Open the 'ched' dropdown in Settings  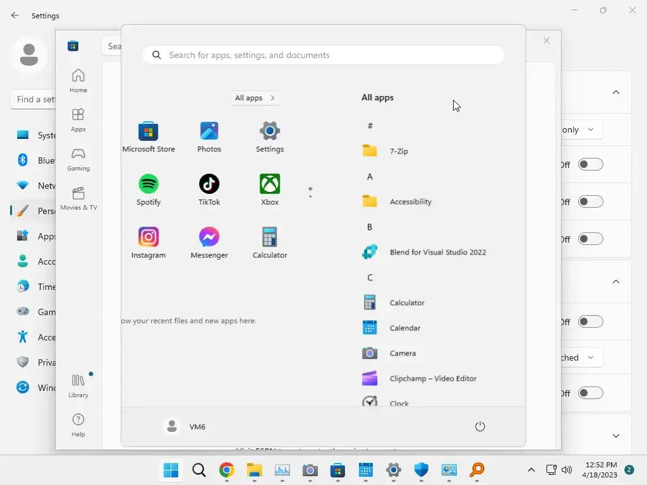(x=582, y=357)
